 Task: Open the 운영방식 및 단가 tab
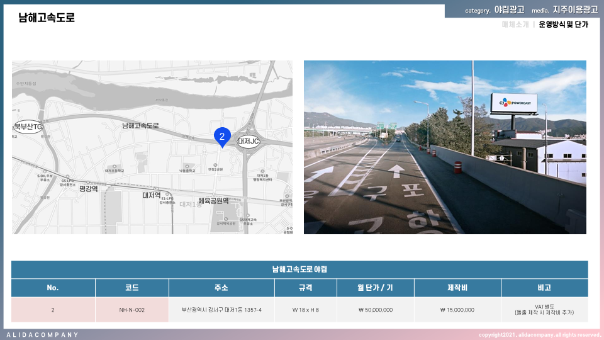pyautogui.click(x=563, y=25)
